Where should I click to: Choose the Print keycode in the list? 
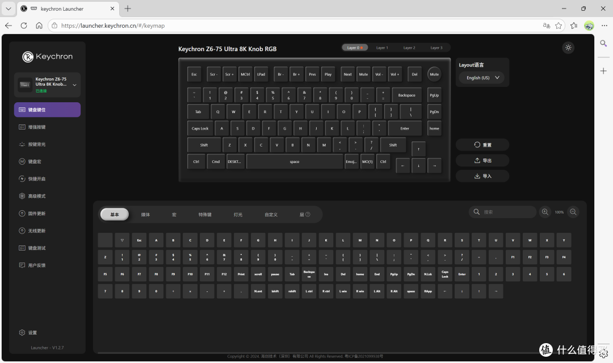tap(241, 274)
